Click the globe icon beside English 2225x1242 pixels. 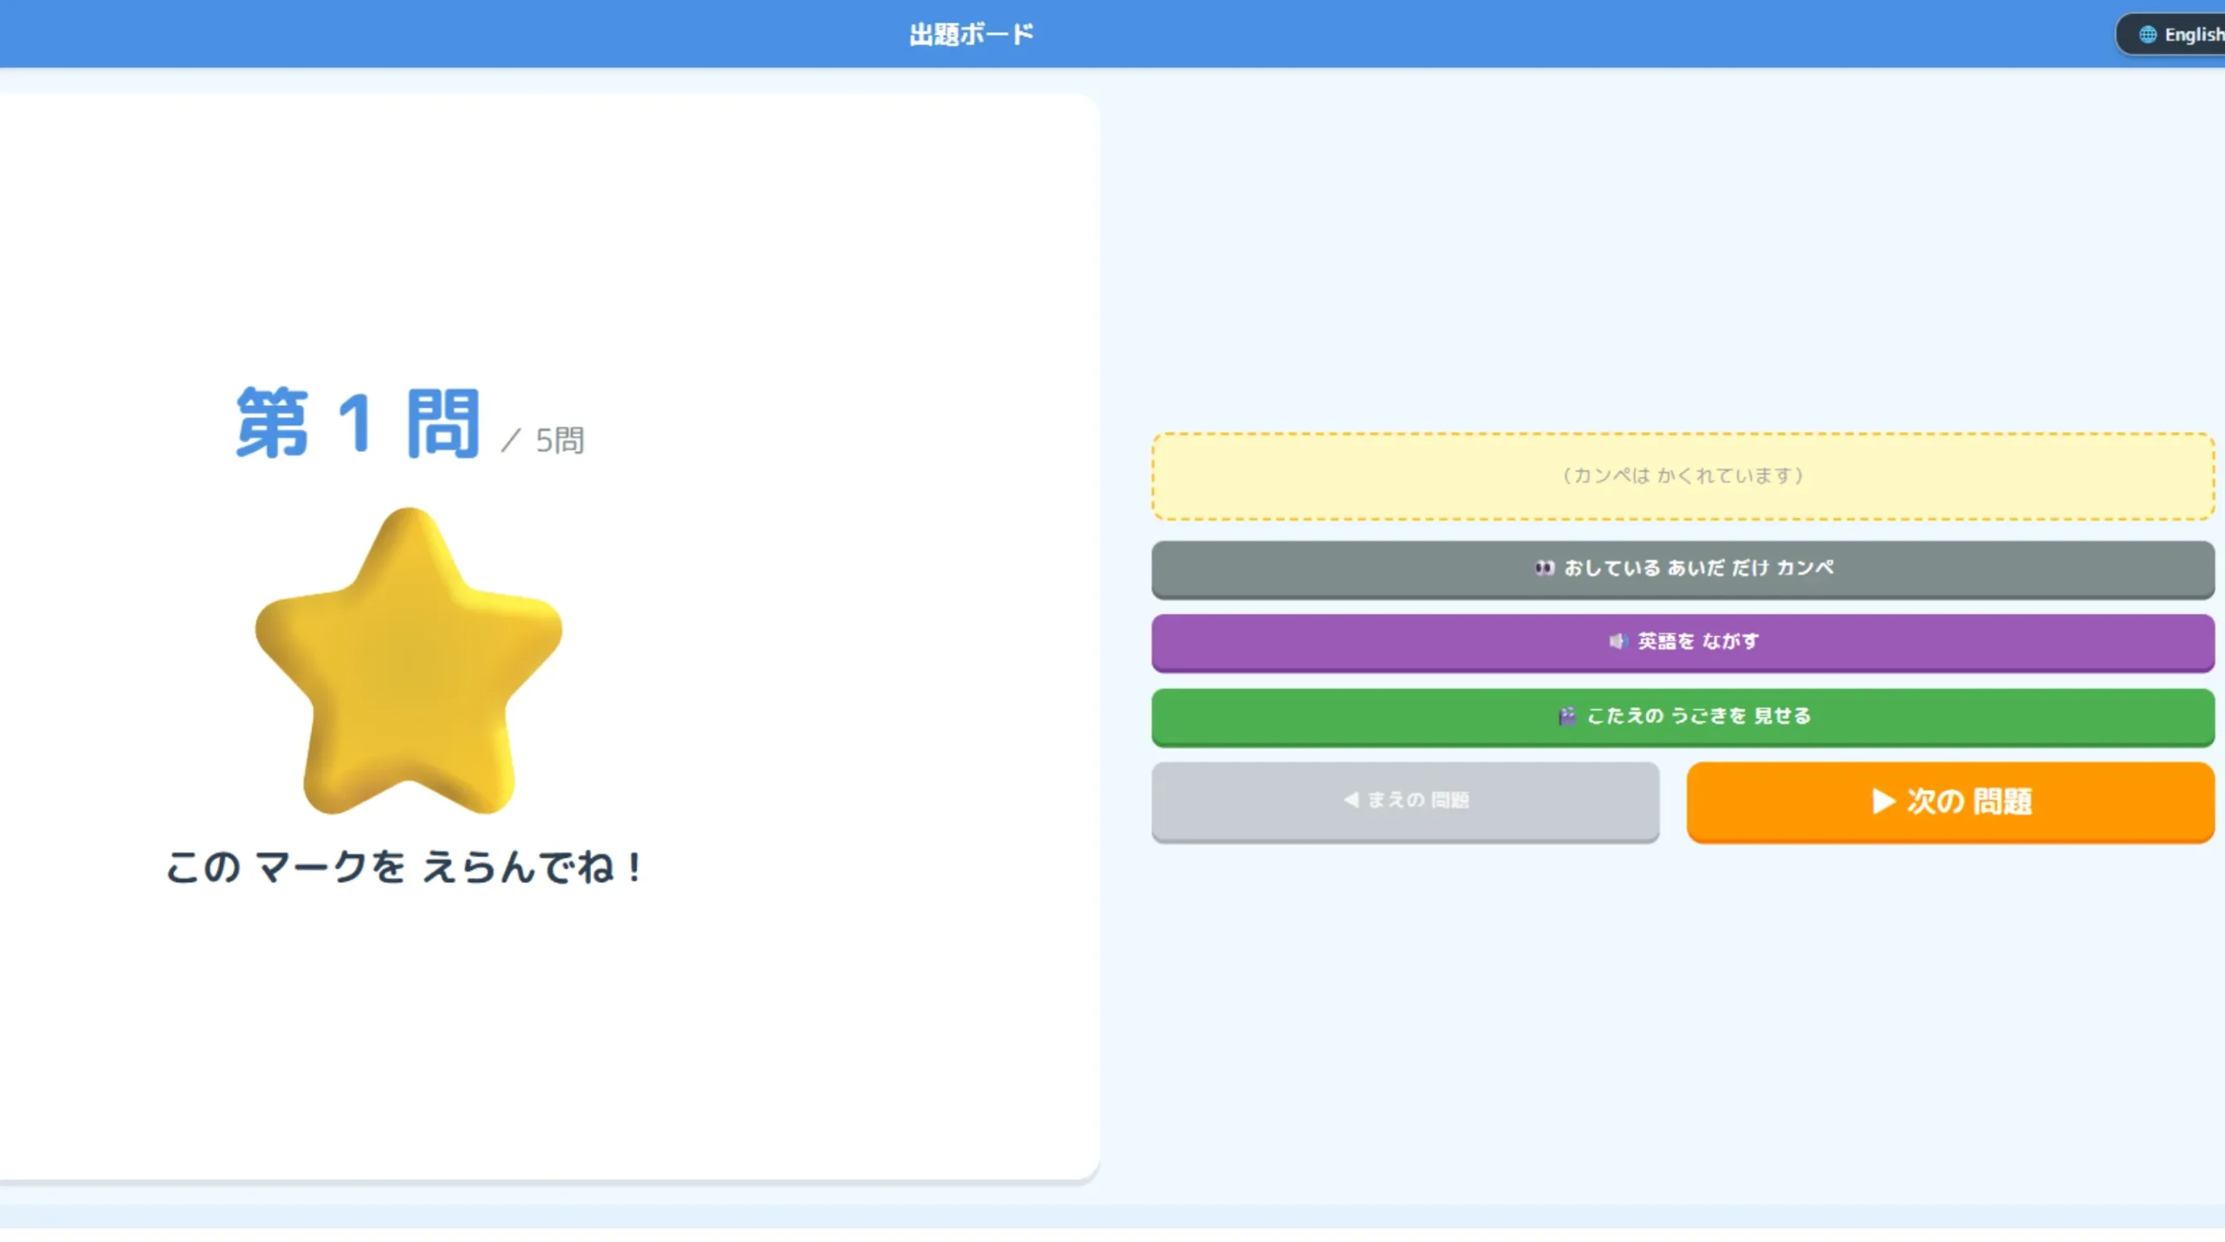(2148, 35)
